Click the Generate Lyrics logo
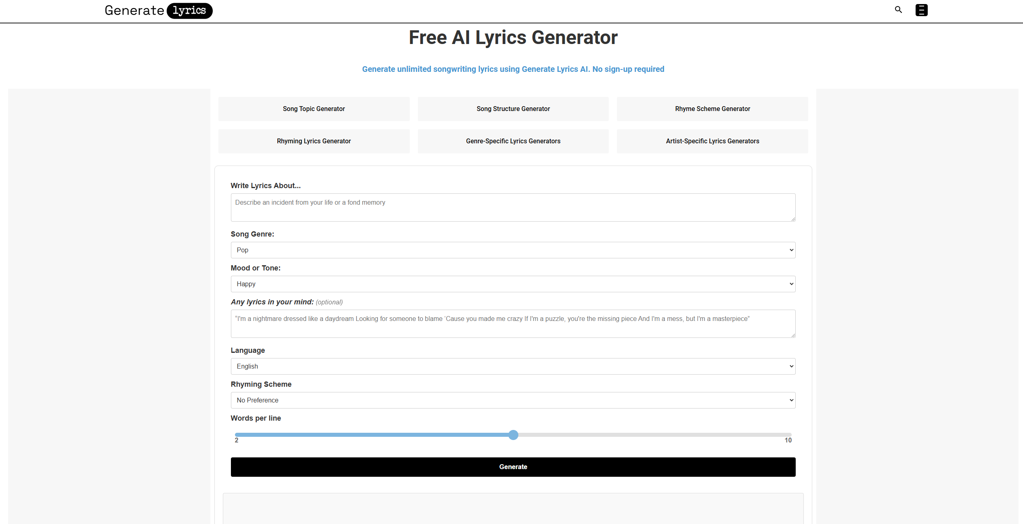Screen dimensions: 1023x524 [158, 10]
